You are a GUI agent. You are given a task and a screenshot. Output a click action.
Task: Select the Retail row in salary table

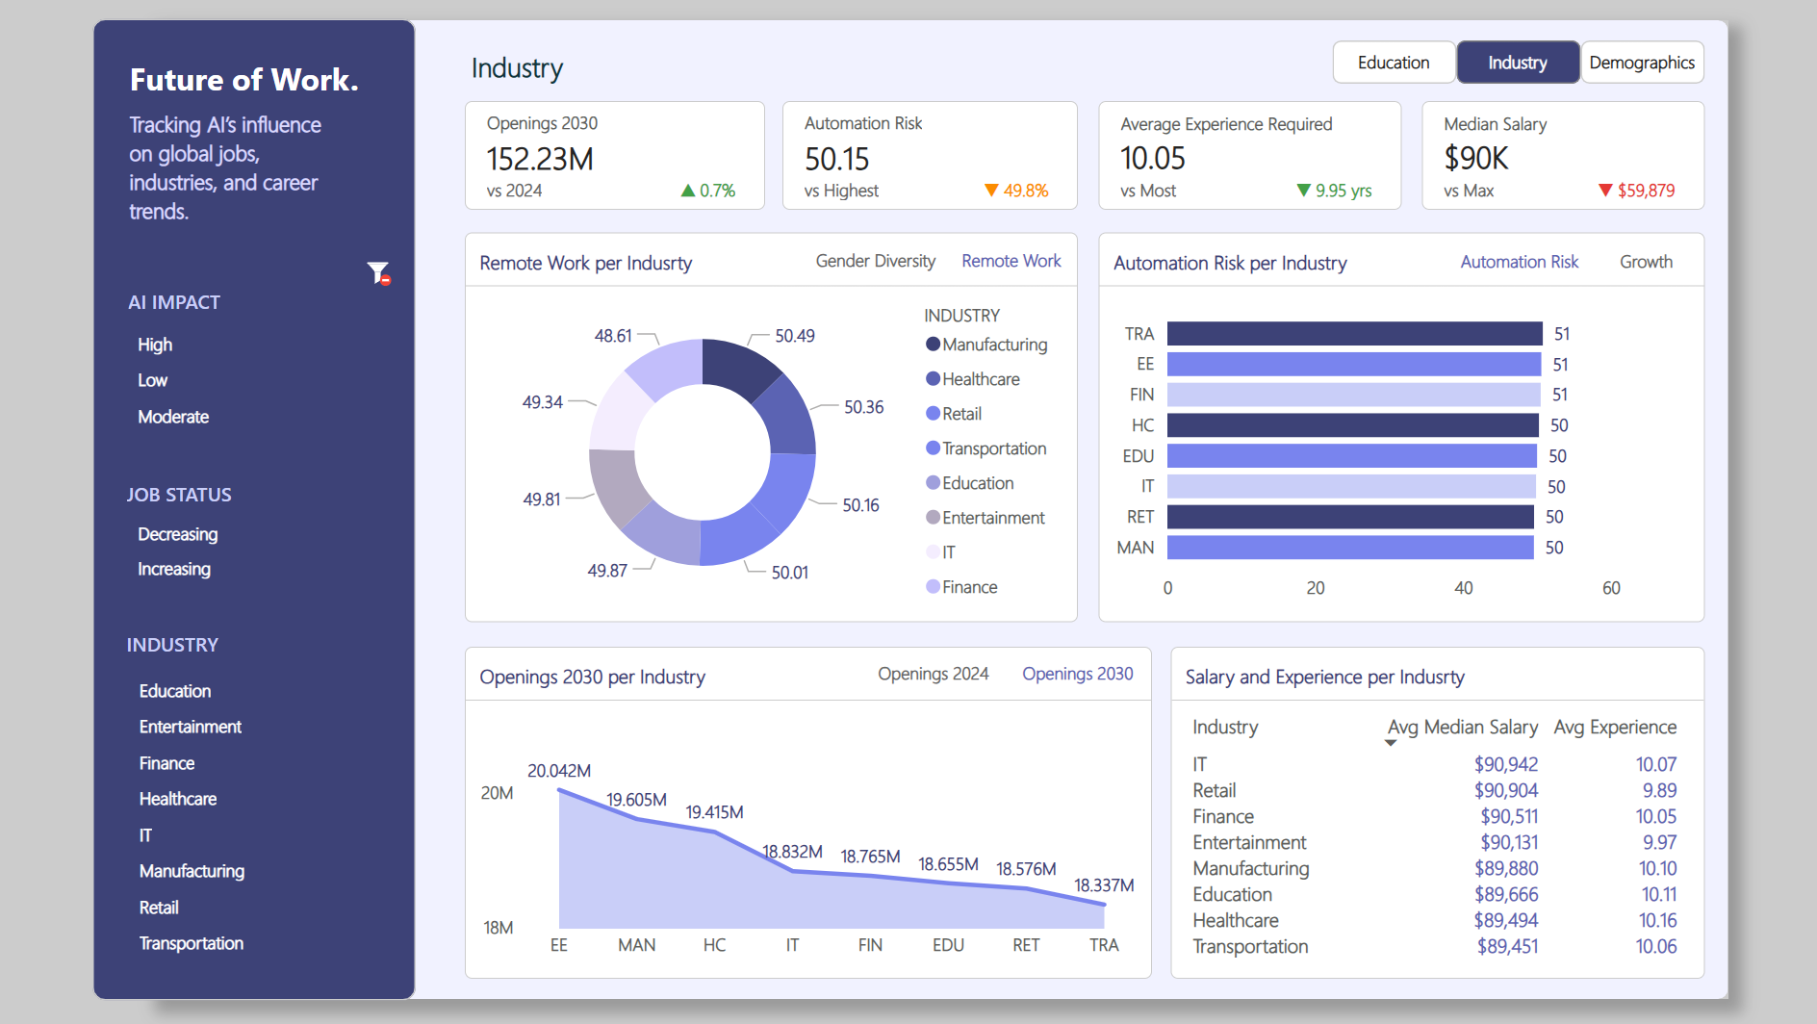1434,790
